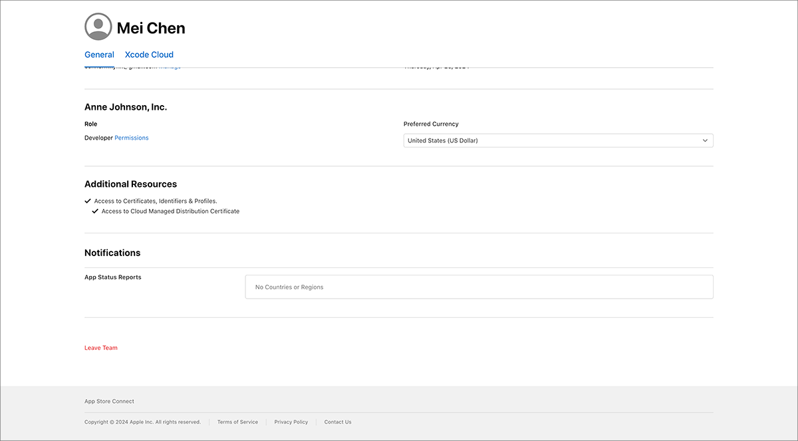This screenshot has width=798, height=441.
Task: Click the red Leave Team link
Action: tap(101, 348)
